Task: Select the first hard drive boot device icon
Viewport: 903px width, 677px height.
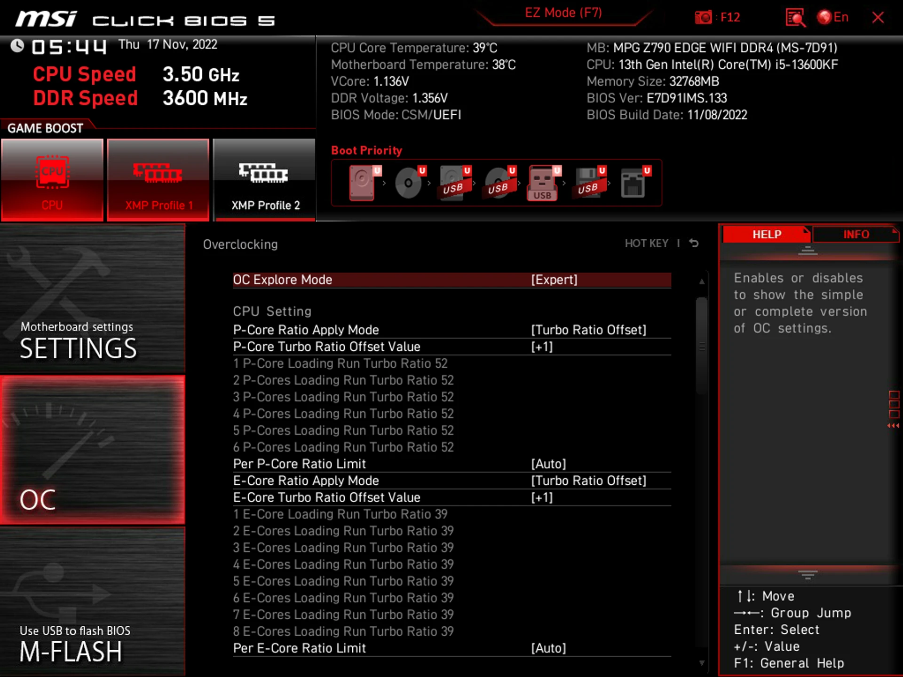Action: (364, 183)
